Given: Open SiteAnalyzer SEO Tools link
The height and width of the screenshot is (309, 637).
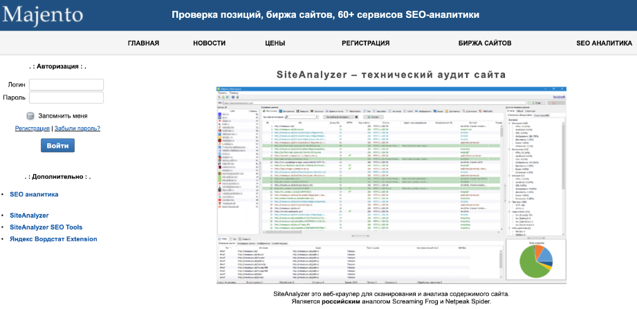Looking at the screenshot, I should (x=46, y=227).
